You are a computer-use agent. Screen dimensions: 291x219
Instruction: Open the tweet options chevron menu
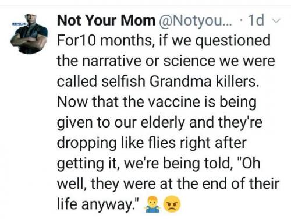[277, 21]
